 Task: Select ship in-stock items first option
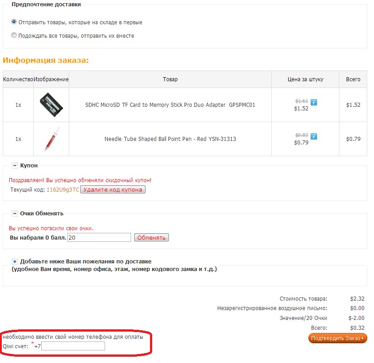pyautogui.click(x=14, y=22)
